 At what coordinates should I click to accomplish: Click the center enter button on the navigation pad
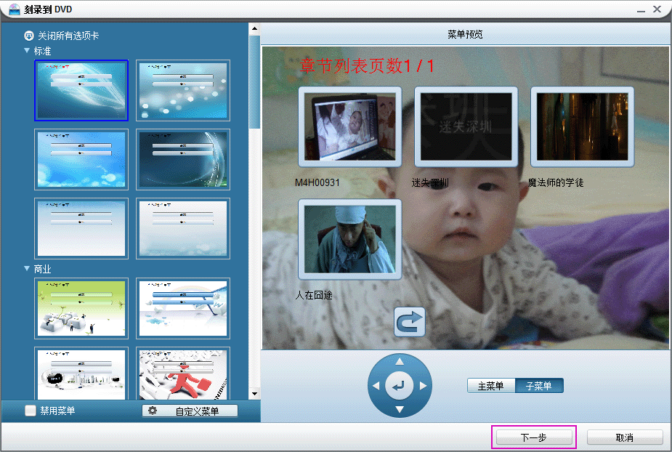[x=400, y=386]
